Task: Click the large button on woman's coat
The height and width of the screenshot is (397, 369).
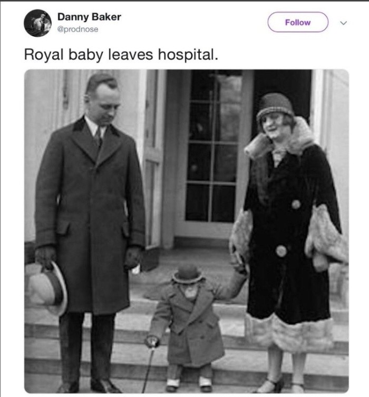Action: (x=281, y=251)
